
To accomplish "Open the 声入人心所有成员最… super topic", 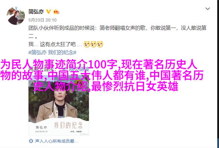I will [57, 141].
